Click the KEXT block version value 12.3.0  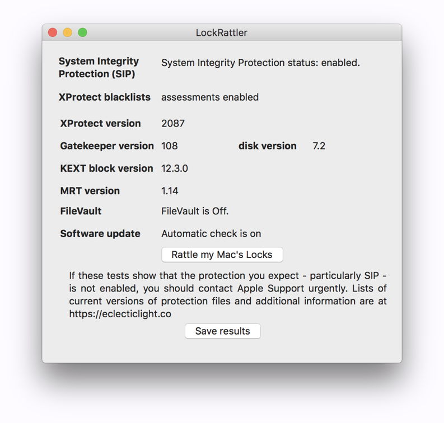pyautogui.click(x=174, y=168)
